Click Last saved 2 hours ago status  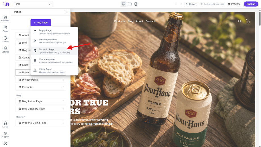tap(212, 4)
